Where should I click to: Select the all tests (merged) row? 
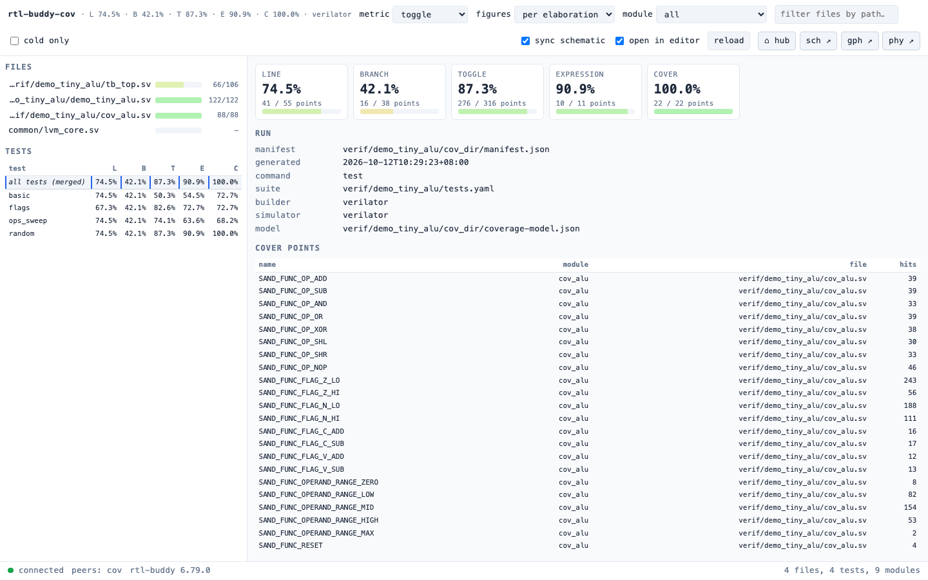coord(123,182)
